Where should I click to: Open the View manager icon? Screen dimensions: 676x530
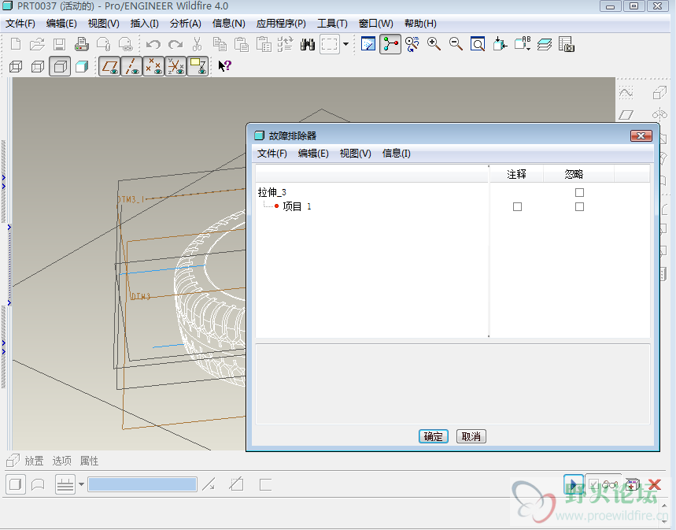click(567, 44)
